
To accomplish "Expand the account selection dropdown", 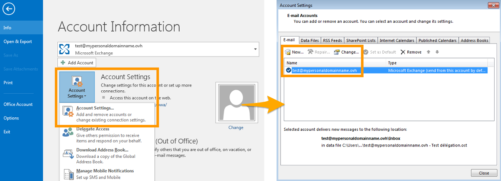I will tap(255, 49).
